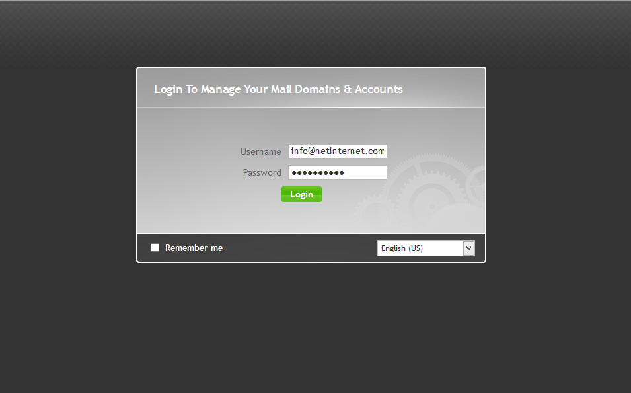Click the green Login button
The image size is (631, 393).
(x=301, y=194)
